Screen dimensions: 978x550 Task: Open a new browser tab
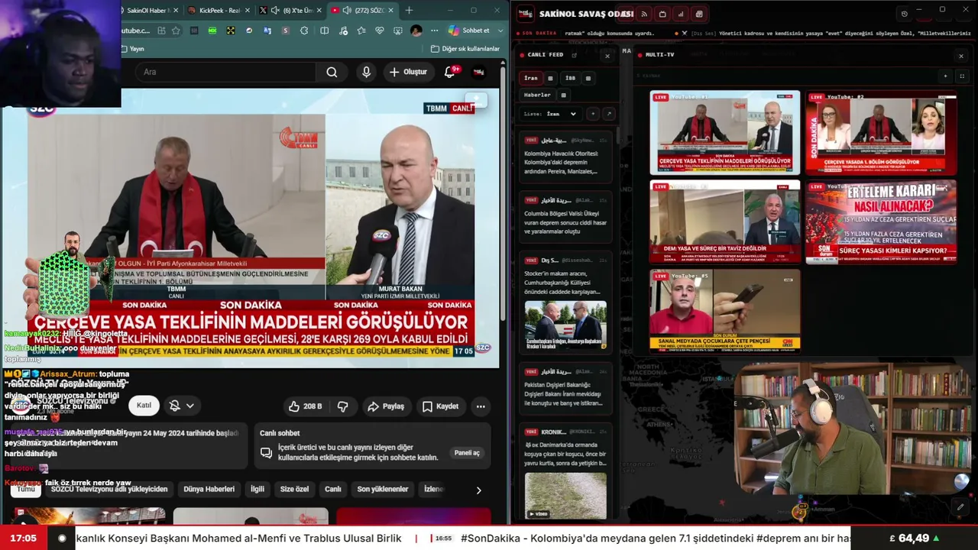point(409,11)
